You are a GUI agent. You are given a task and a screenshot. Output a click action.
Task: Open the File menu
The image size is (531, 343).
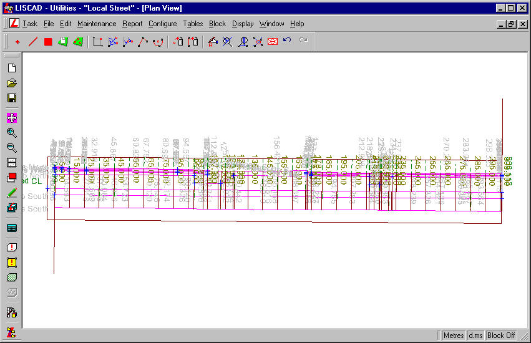(x=49, y=24)
